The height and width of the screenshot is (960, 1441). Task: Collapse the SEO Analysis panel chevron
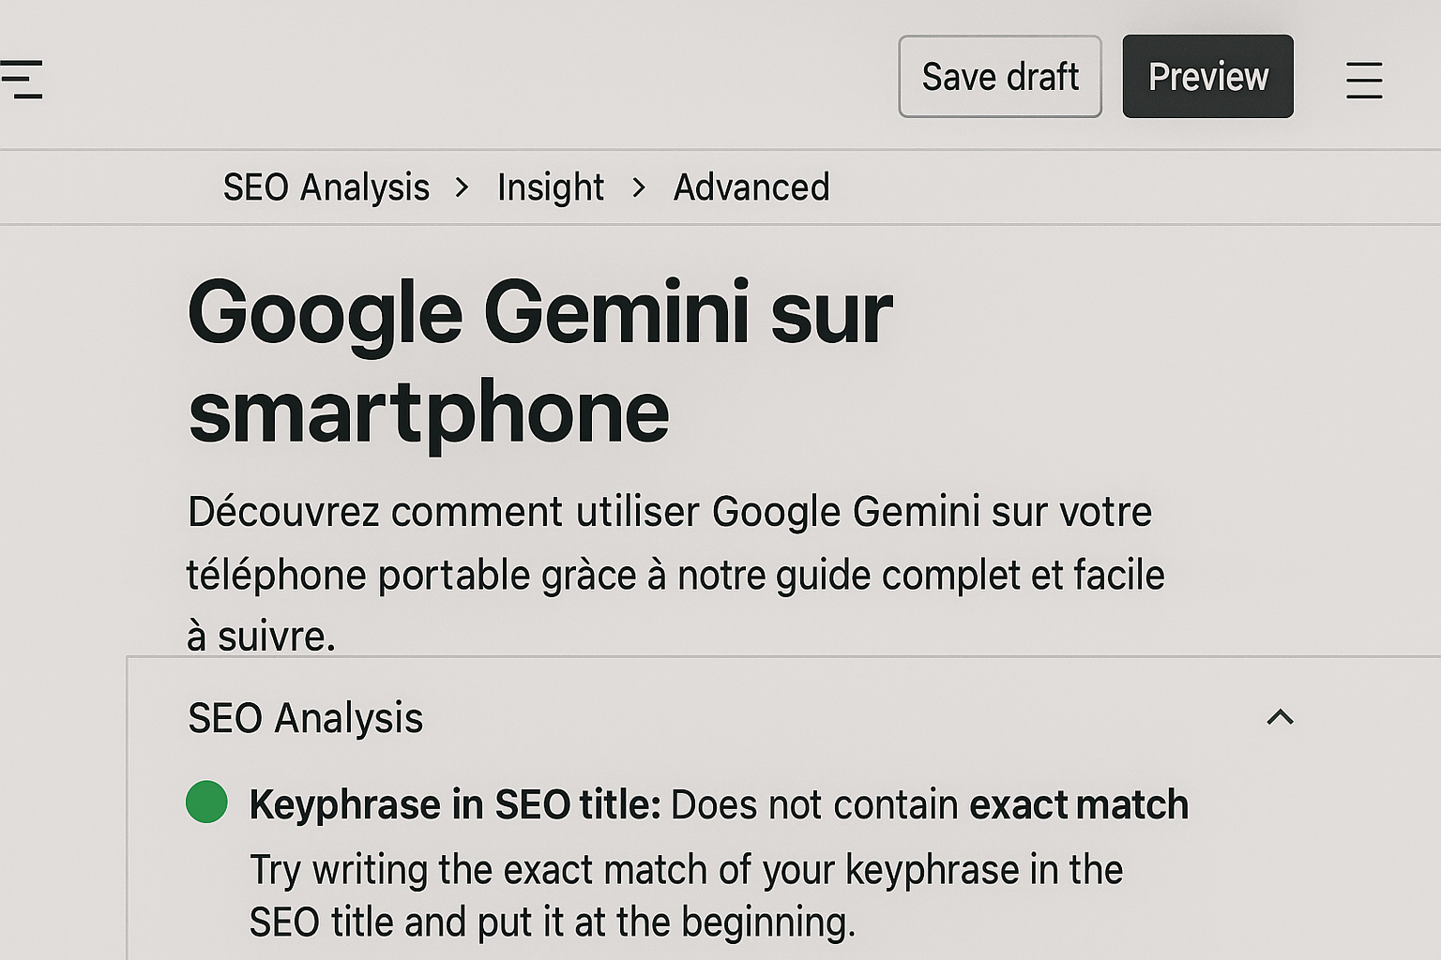pos(1280,717)
